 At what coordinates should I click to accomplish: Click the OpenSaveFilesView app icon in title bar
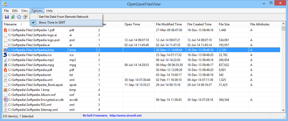pyautogui.click(x=5, y=4)
